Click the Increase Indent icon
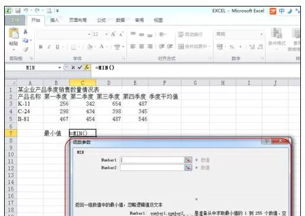 pyautogui.click(x=170, y=47)
